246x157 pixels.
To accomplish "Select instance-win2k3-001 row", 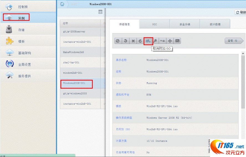I will (x=83, y=42).
